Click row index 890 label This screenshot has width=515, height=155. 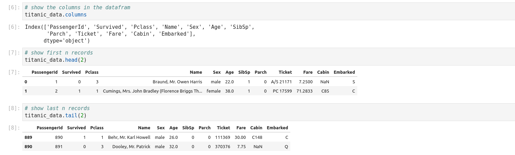[x=29, y=147]
